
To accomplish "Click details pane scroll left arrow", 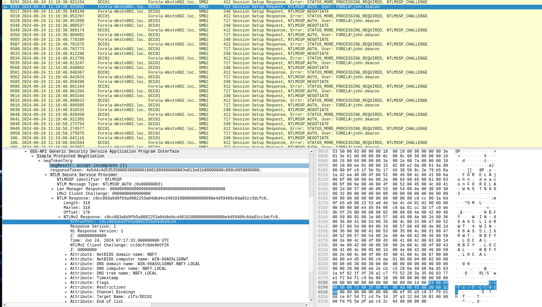I will coord(5,305).
